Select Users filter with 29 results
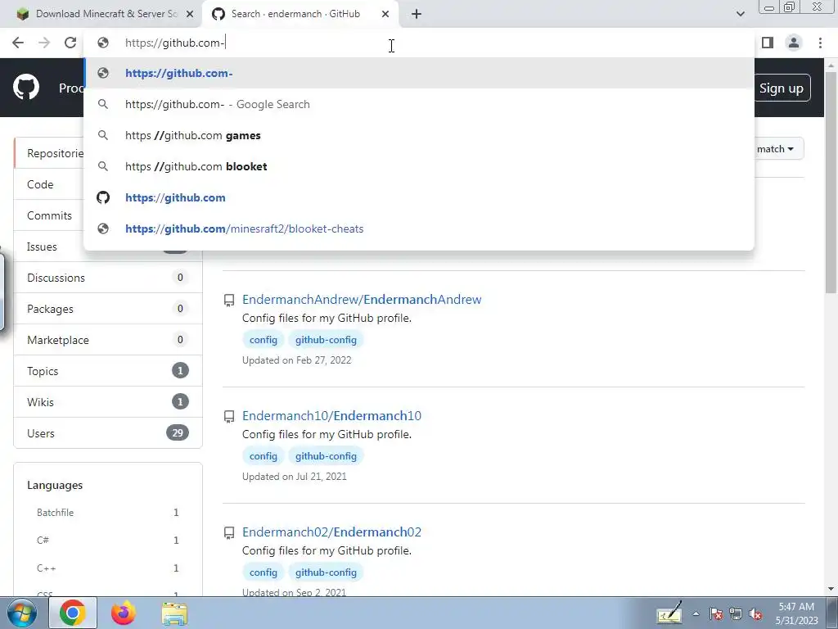Image resolution: width=838 pixels, height=629 pixels. pyautogui.click(x=108, y=432)
